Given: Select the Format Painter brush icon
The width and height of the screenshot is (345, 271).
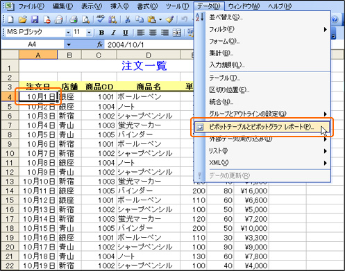Looking at the screenshot, I should click(x=170, y=19).
